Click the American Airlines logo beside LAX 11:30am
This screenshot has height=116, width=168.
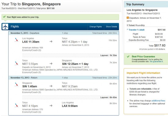point(16,40)
